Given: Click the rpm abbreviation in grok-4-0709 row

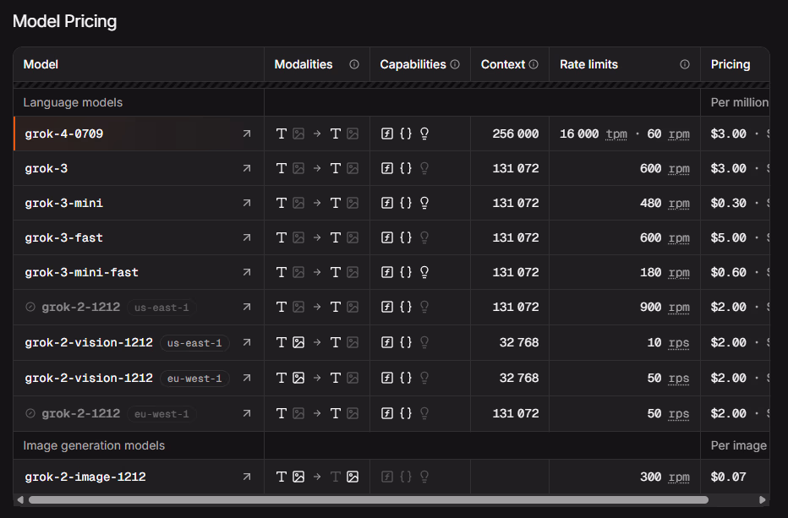Looking at the screenshot, I should [679, 134].
